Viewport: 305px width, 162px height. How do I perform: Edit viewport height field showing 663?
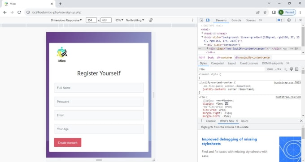point(106,20)
